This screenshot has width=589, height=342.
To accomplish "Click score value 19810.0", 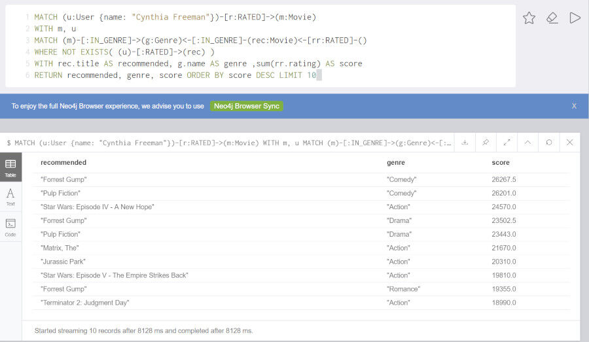I will (504, 275).
